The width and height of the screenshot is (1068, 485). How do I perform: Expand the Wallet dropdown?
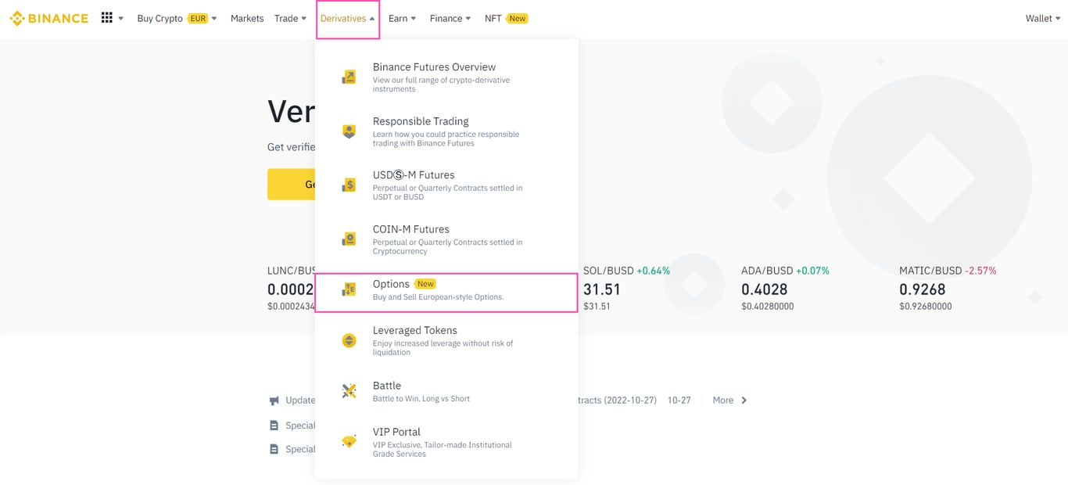(1043, 18)
